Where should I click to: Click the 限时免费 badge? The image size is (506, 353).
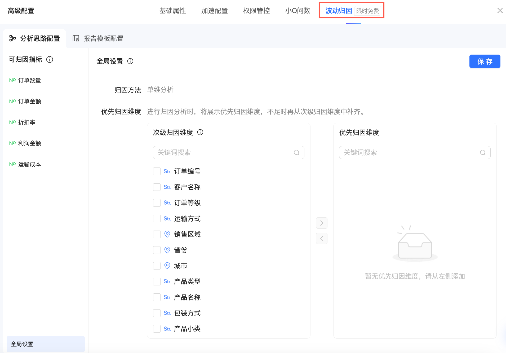(368, 11)
